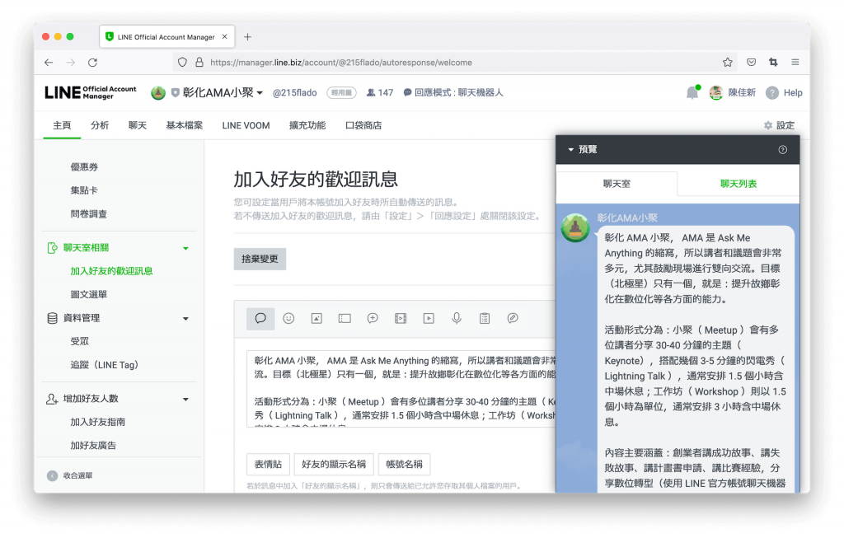Open the browser hamburger menu
Image resolution: width=844 pixels, height=538 pixels.
(795, 63)
